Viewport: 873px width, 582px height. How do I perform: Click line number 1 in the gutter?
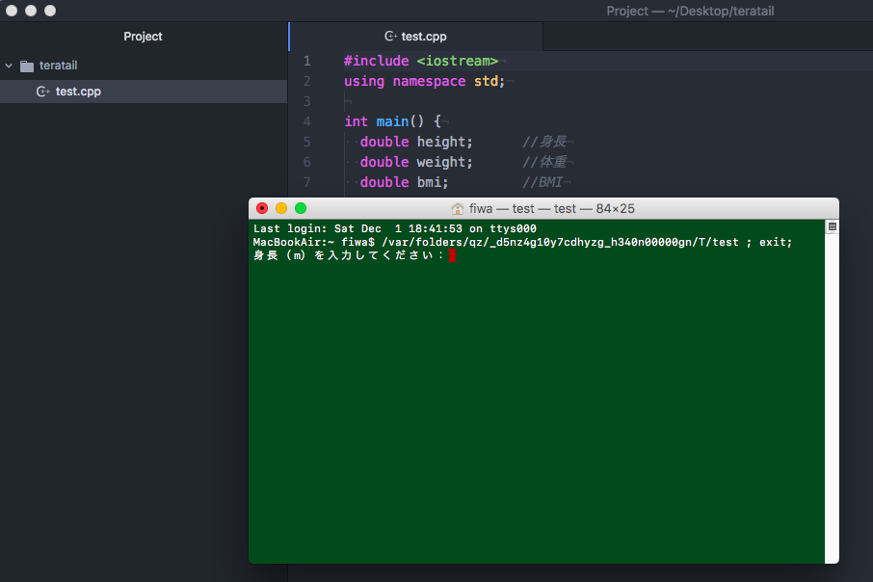tap(306, 61)
